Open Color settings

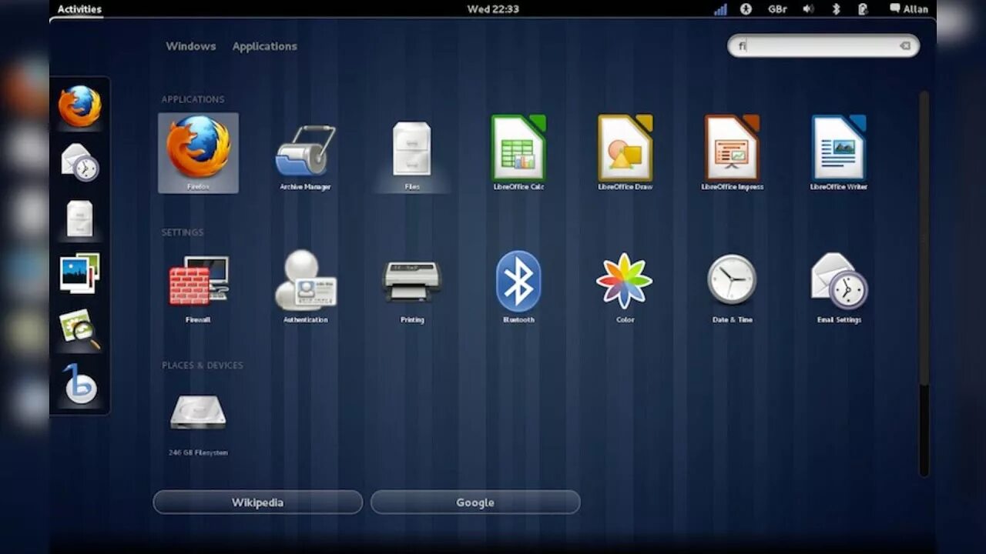coord(625,287)
